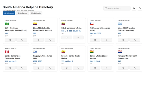This screenshot has height=108, width=145.
Task: Click the Chile flag
Action: [92, 24]
